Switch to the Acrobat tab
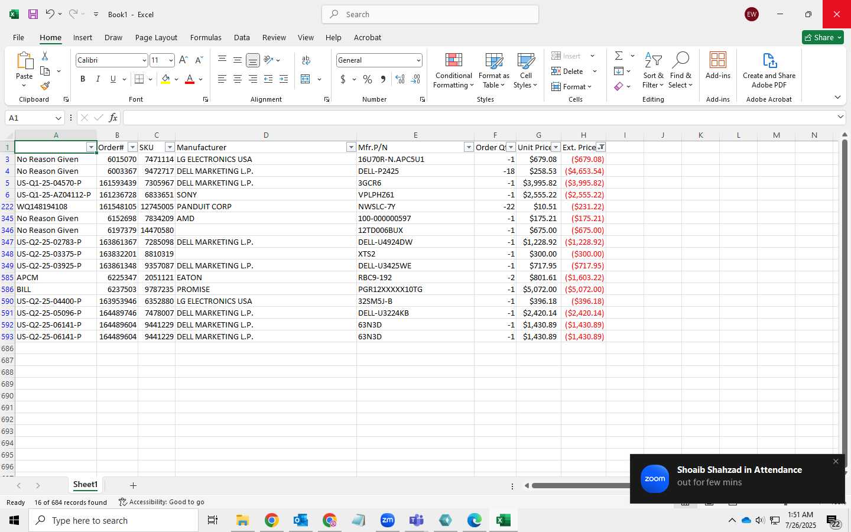851x532 pixels. click(368, 37)
